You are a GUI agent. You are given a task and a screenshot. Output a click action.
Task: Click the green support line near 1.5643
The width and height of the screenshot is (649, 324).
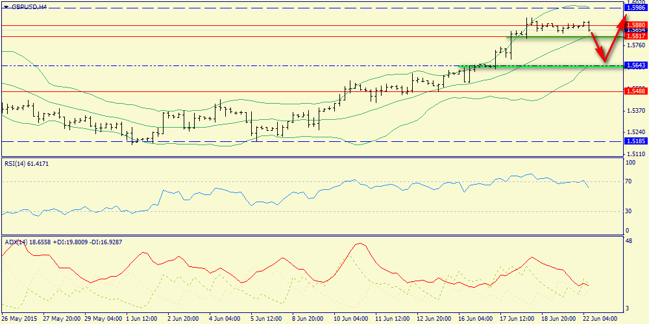point(541,65)
